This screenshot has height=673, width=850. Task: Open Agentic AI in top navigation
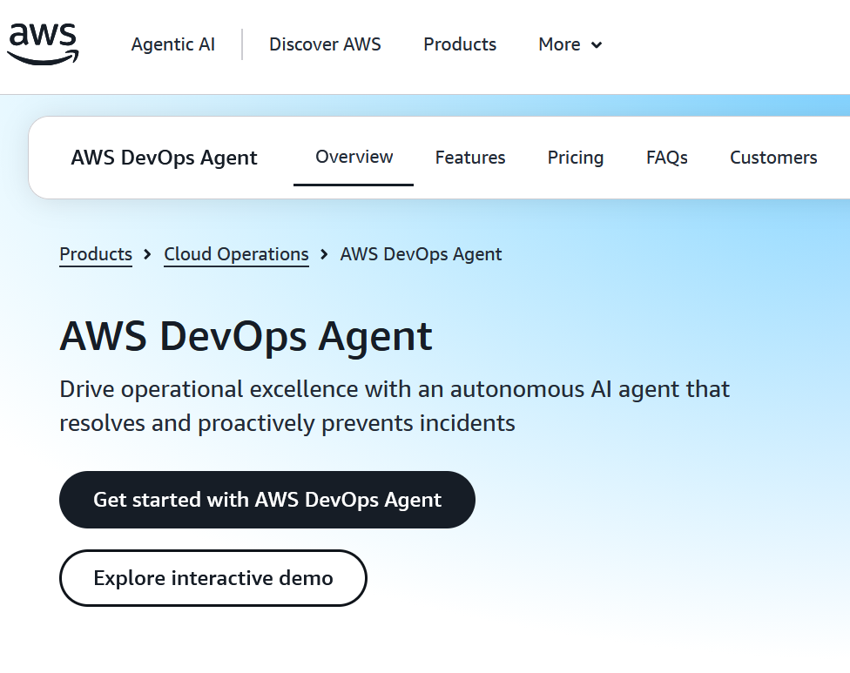pyautogui.click(x=173, y=44)
